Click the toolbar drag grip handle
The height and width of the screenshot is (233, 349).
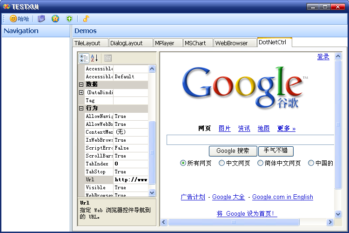coord(4,19)
